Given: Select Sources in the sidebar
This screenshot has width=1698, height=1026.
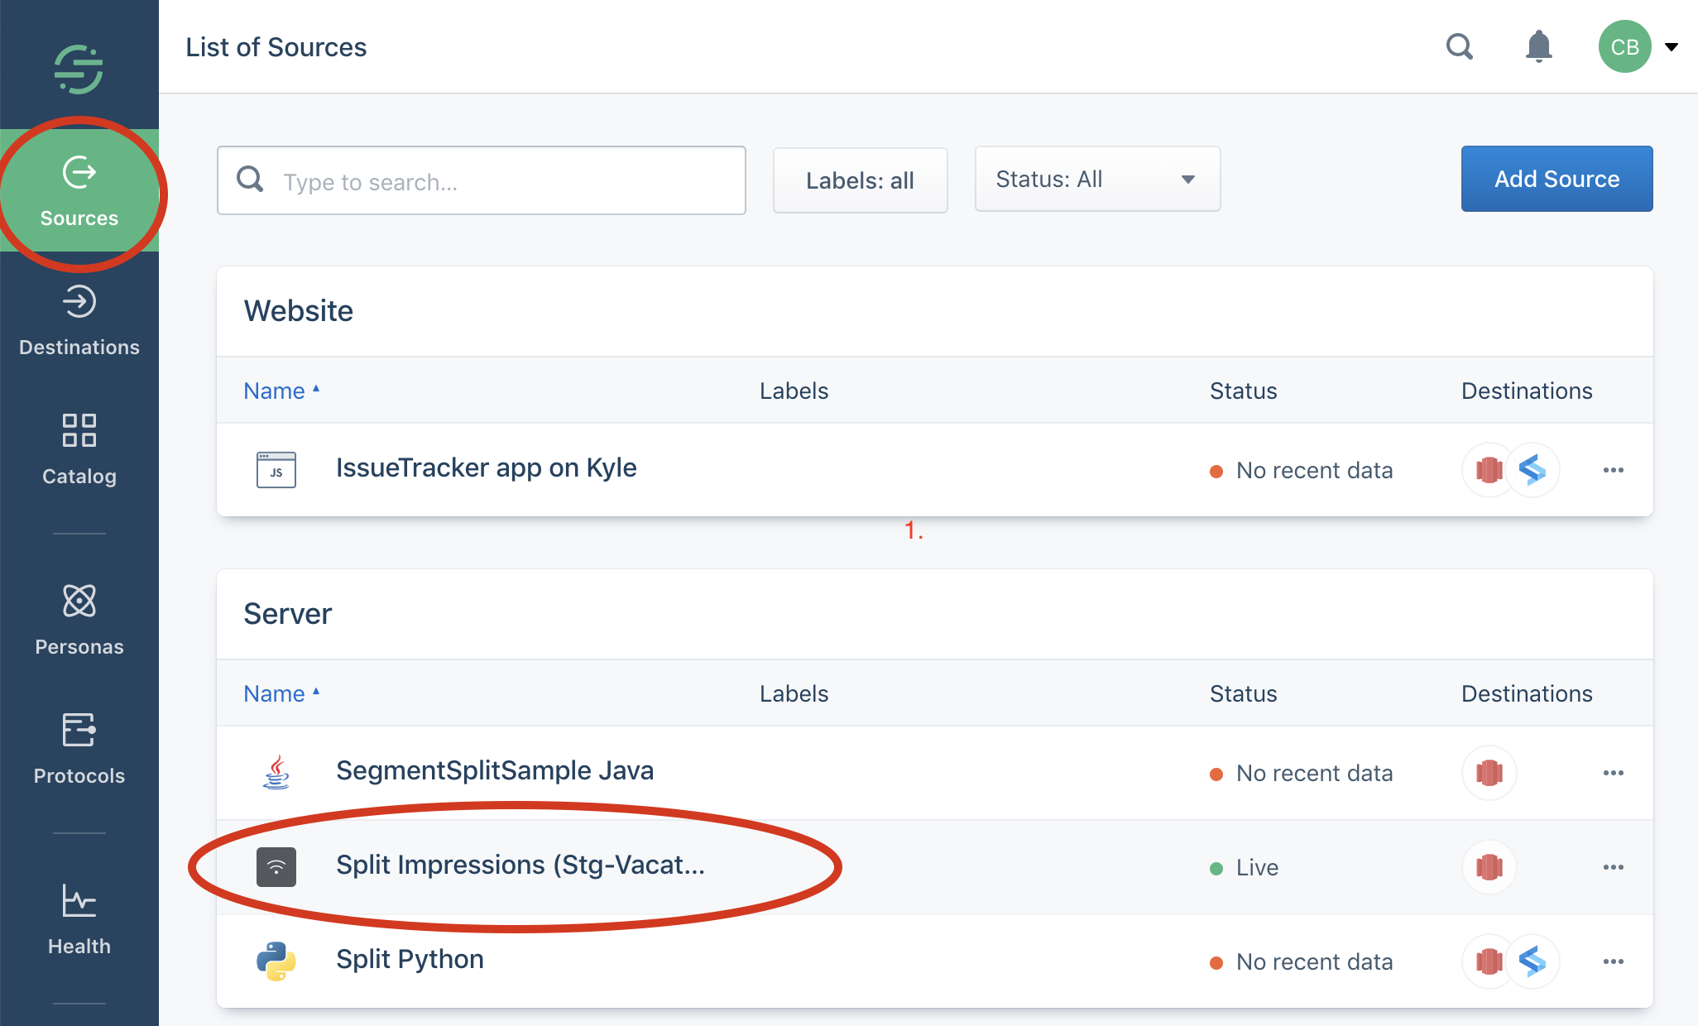Looking at the screenshot, I should point(79,190).
